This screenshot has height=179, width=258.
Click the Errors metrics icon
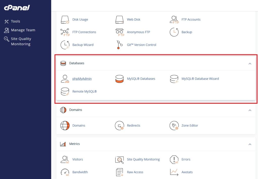click(x=174, y=159)
